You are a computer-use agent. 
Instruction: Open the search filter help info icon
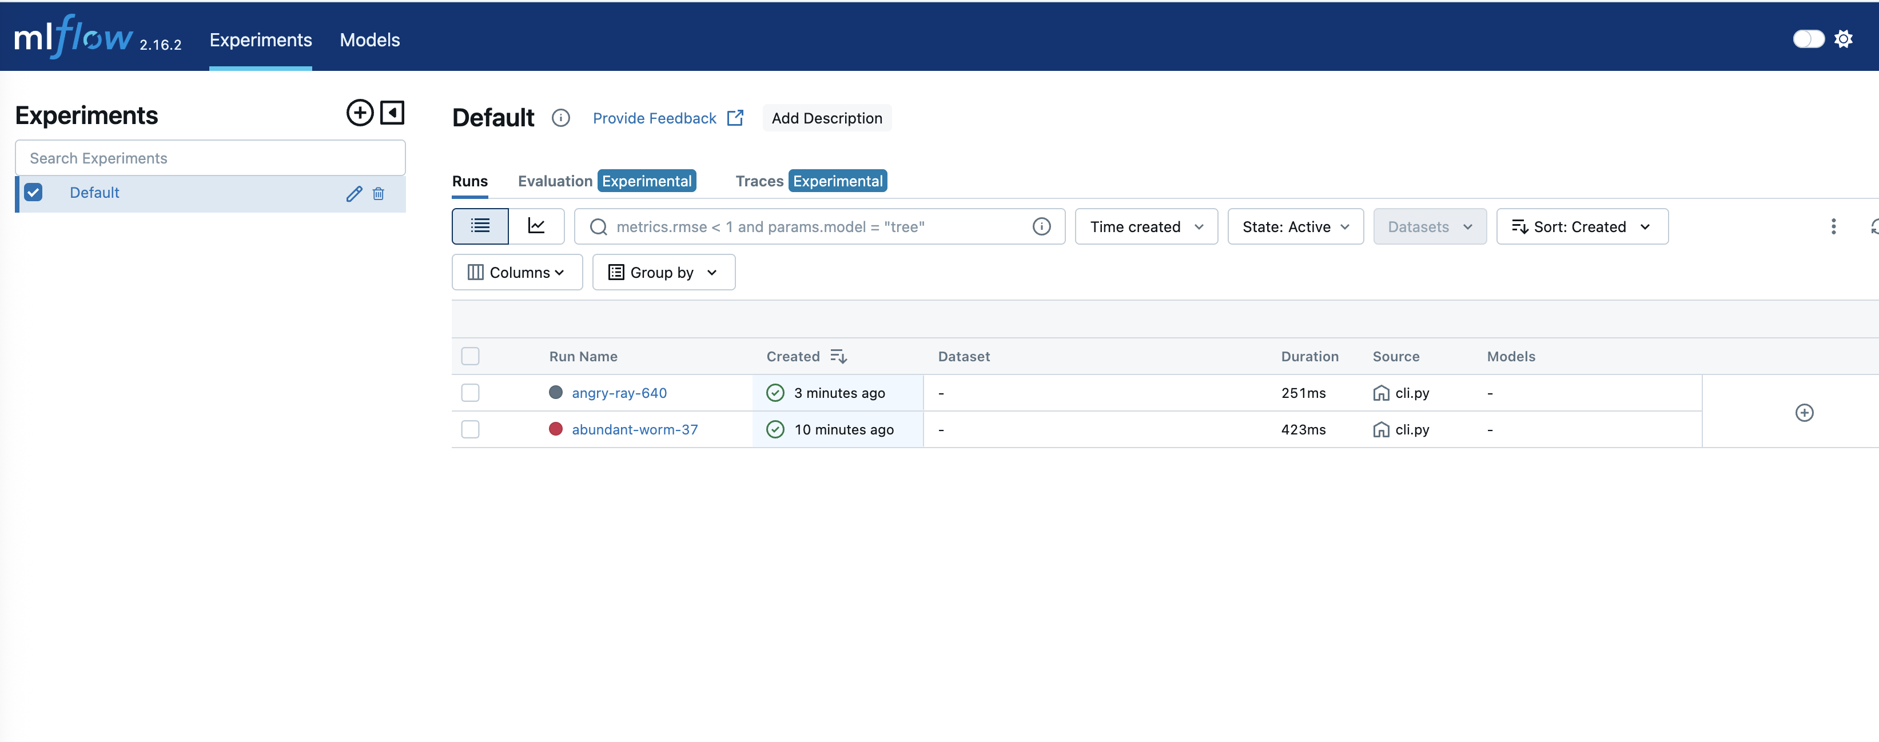click(1042, 227)
